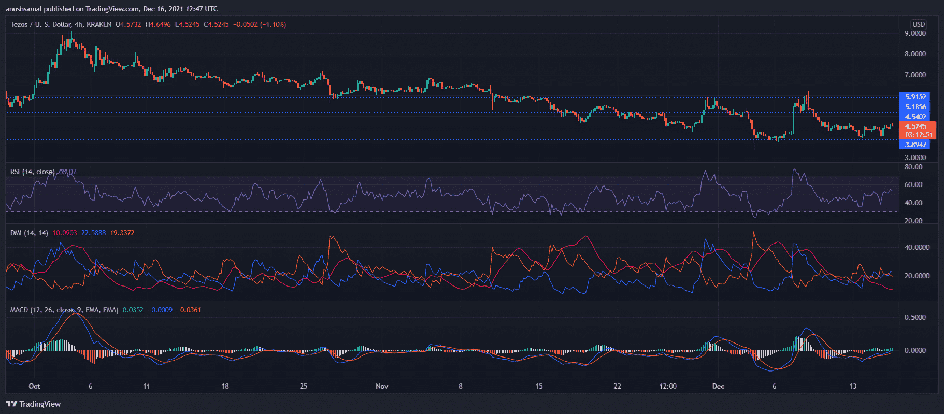Image resolution: width=944 pixels, height=414 pixels.
Task: Click the 0.5000 value on MACD scale
Action: (915, 317)
